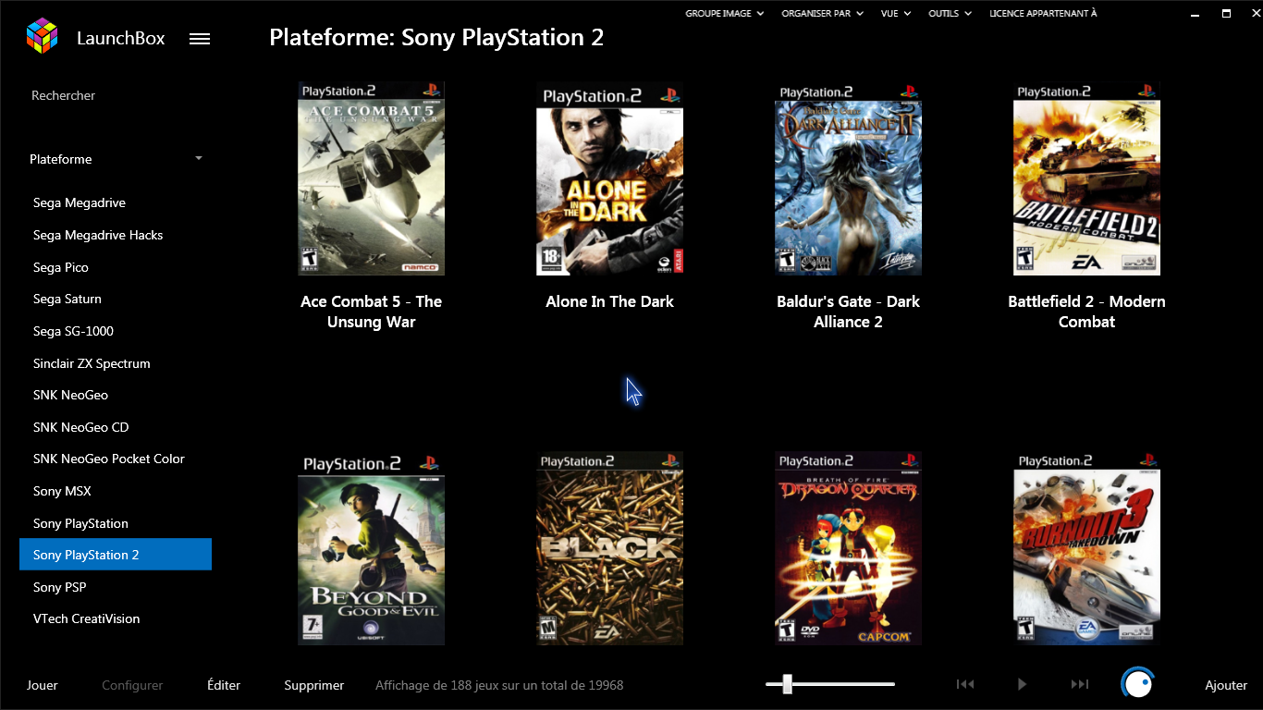Toggle the hamburger sidebar menu icon
1263x710 pixels.
pos(200,39)
